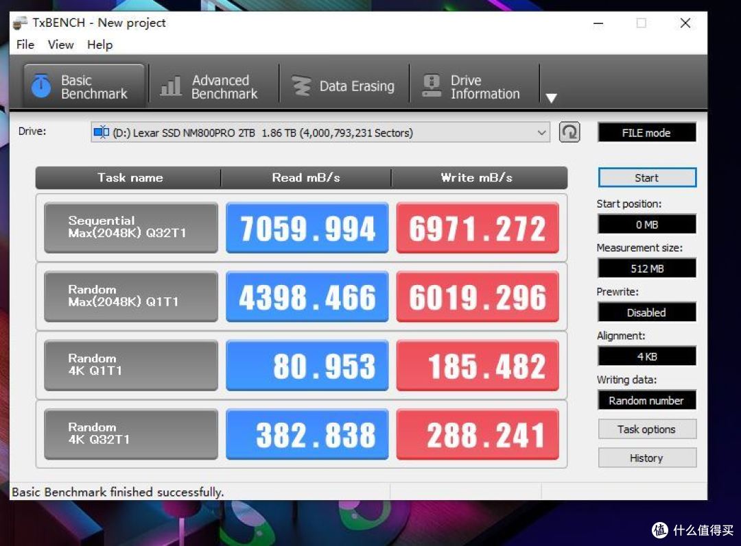Image resolution: width=741 pixels, height=546 pixels.
Task: Click the Write mB/s column header
Action: coord(479,178)
